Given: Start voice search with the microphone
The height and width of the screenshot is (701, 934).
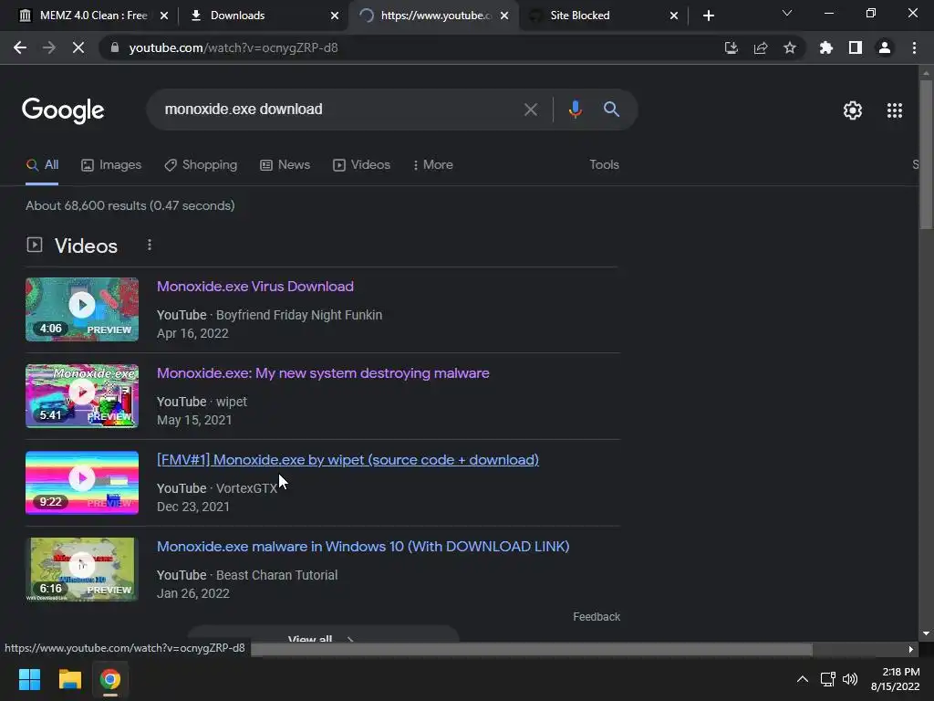Looking at the screenshot, I should [575, 110].
